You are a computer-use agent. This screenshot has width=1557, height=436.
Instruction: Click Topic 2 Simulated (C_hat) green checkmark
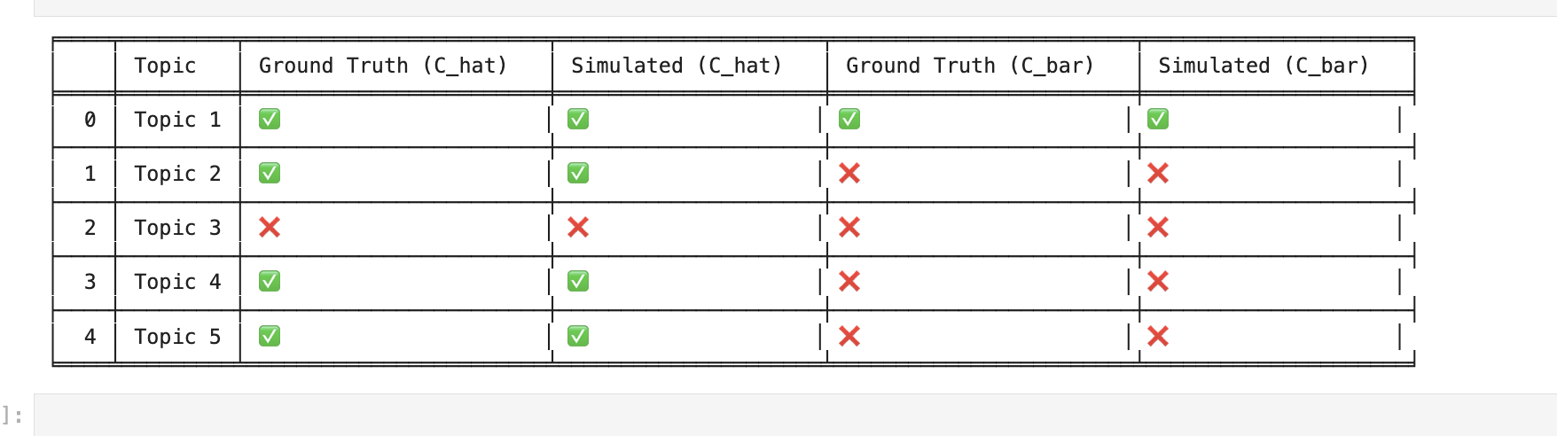coord(578,173)
